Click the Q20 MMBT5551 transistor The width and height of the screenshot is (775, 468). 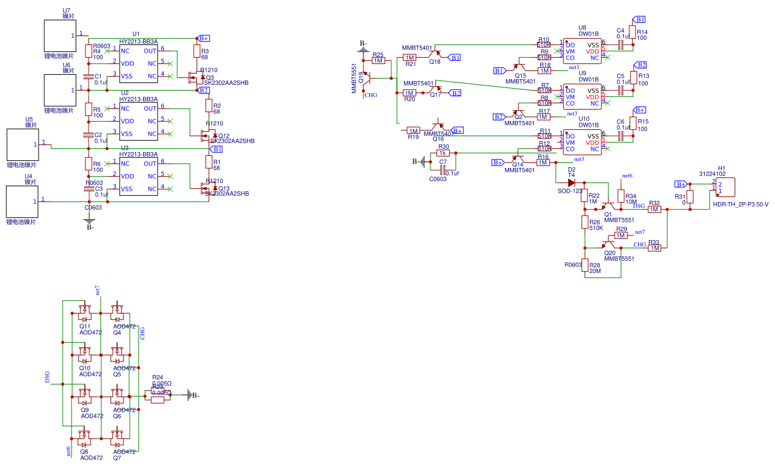tap(610, 244)
